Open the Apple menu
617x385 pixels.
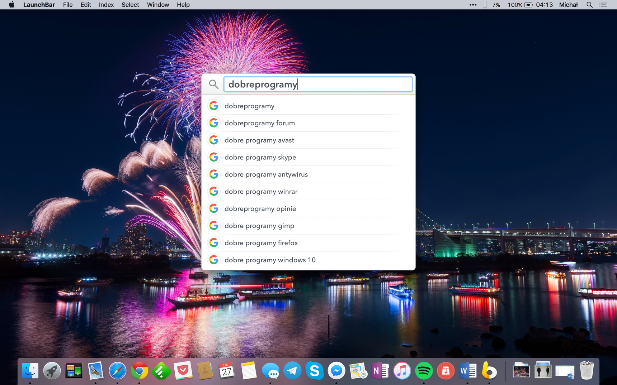click(11, 5)
